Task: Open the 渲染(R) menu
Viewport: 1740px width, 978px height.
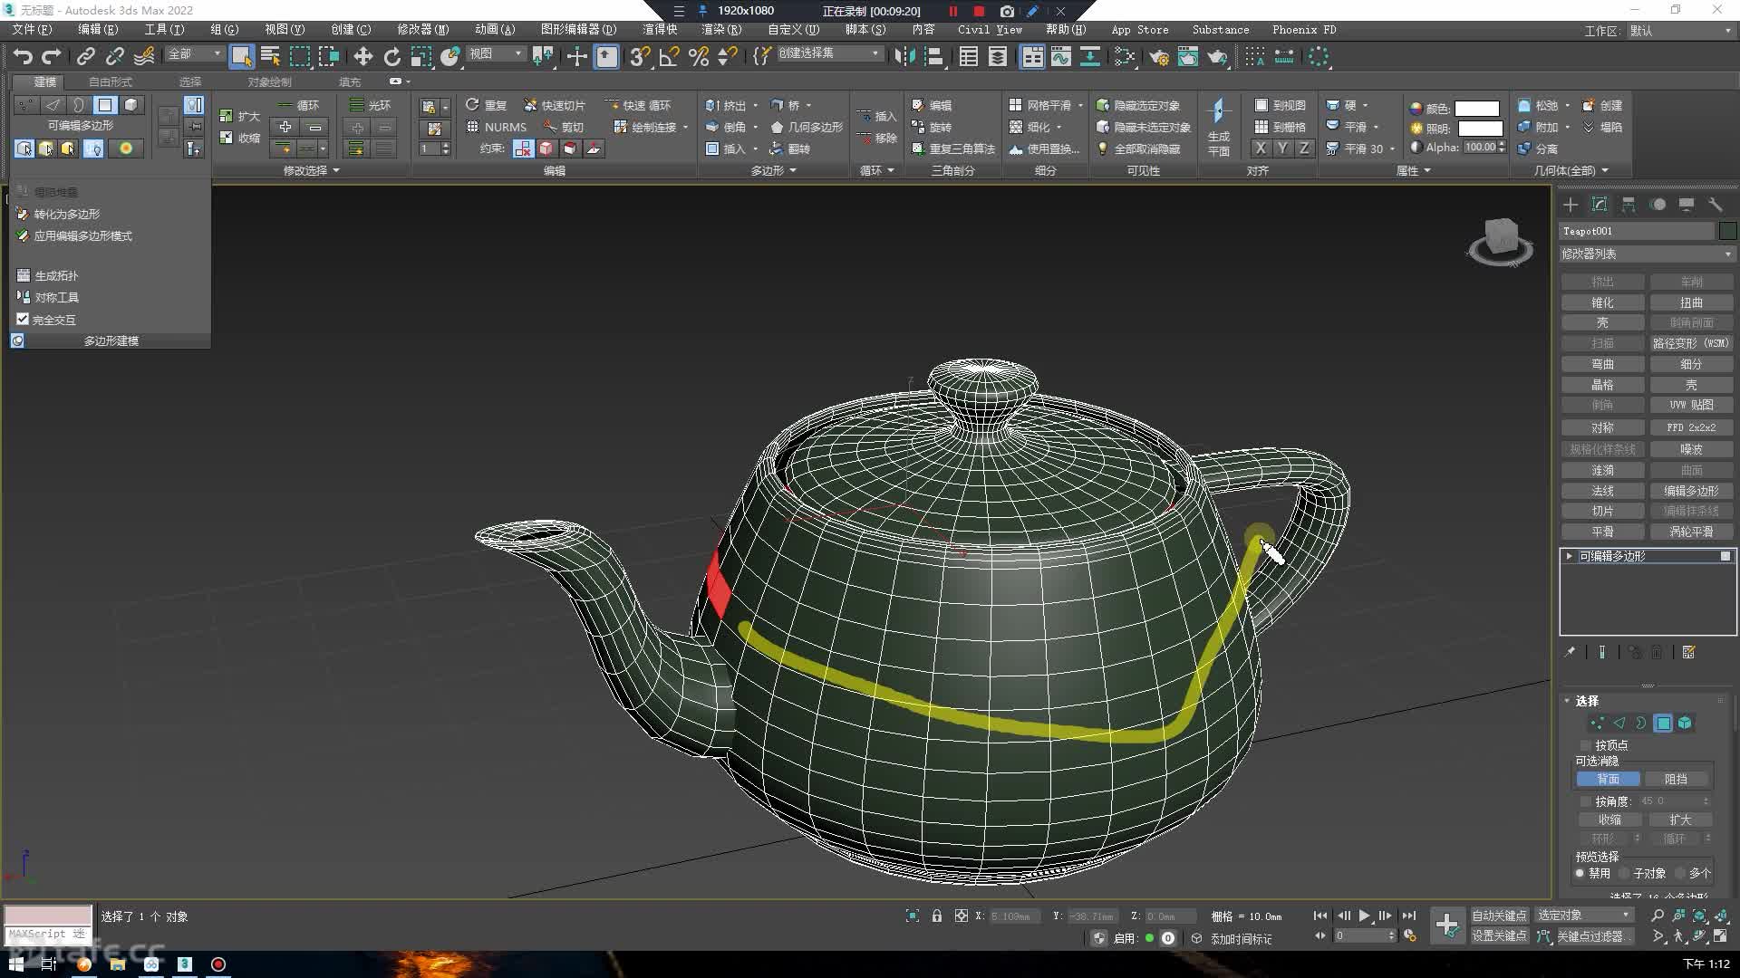Action: click(721, 30)
